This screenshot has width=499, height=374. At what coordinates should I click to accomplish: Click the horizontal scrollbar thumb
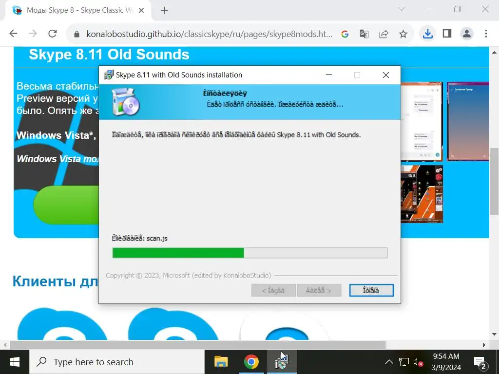click(x=198, y=345)
